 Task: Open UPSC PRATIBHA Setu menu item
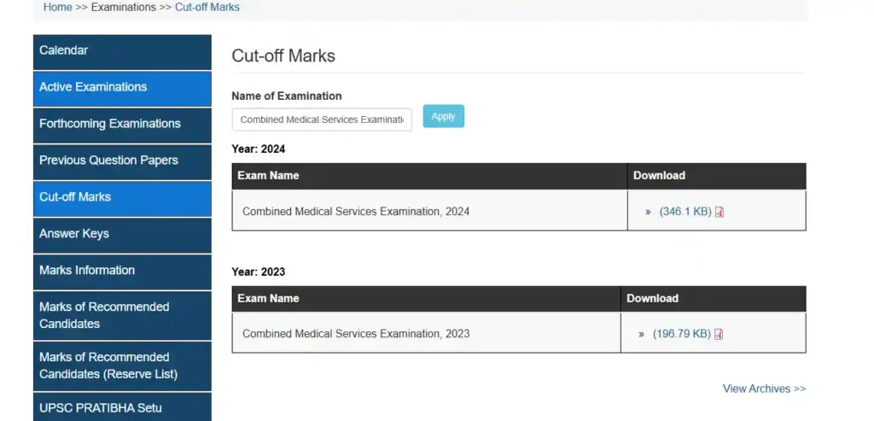(122, 407)
